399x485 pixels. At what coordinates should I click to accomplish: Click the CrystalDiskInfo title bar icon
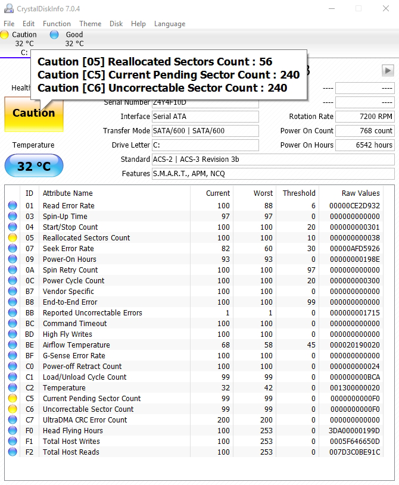[9, 9]
